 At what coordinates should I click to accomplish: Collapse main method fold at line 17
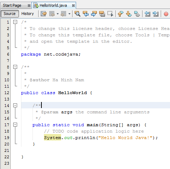[15, 125]
